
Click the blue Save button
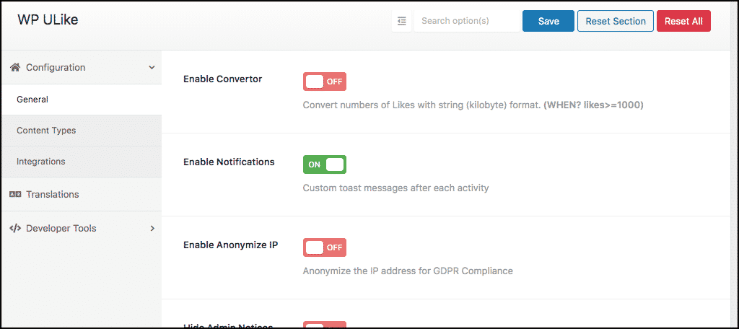click(548, 21)
